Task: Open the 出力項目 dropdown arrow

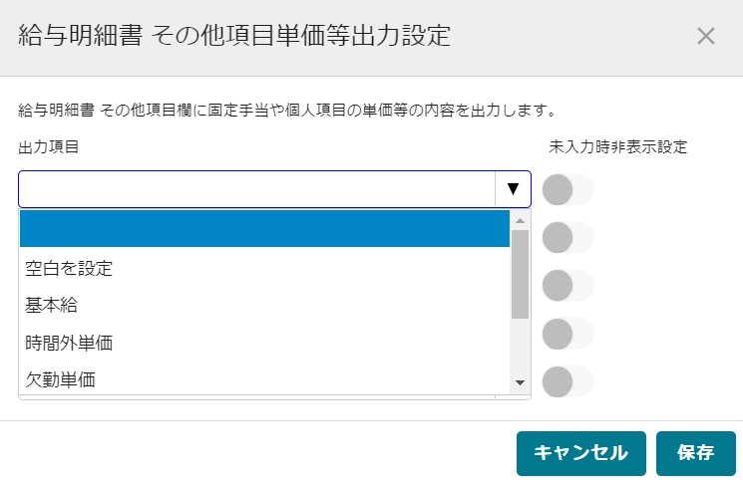Action: tap(513, 189)
